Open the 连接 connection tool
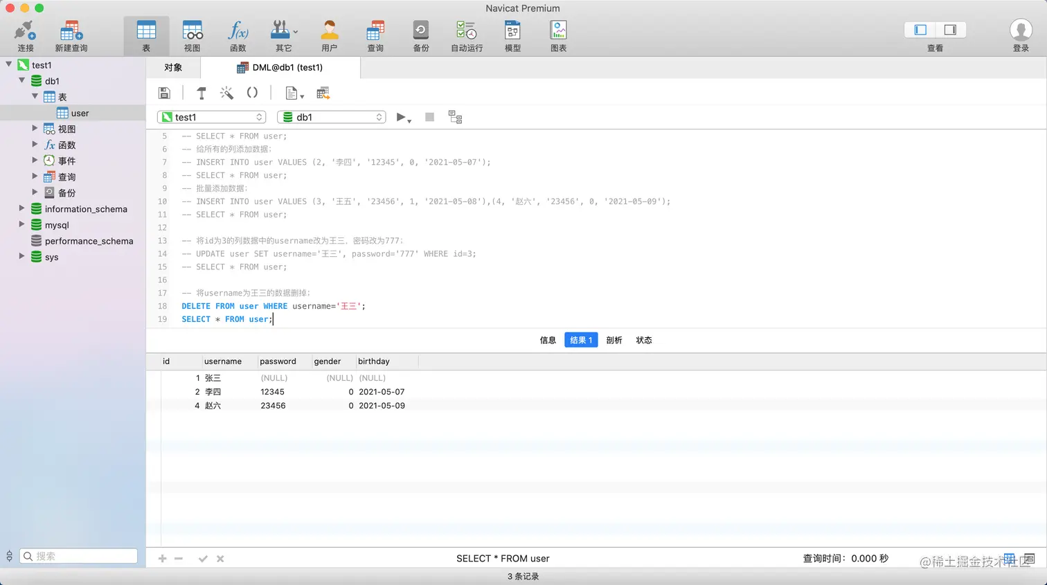This screenshot has height=585, width=1047. (x=26, y=36)
